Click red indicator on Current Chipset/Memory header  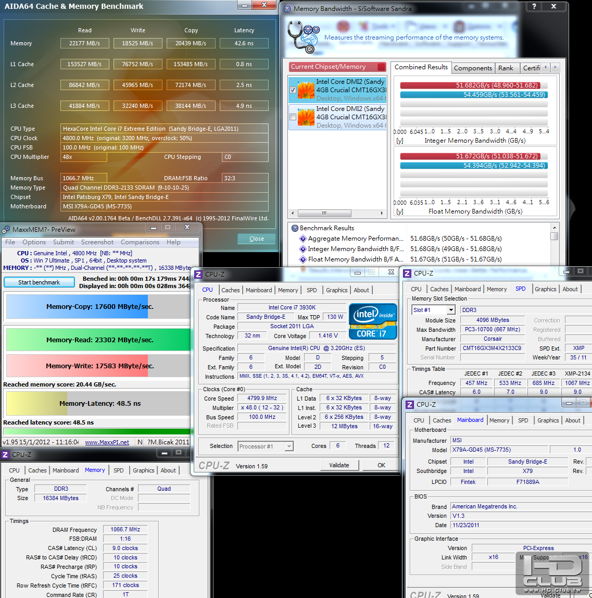[x=381, y=67]
